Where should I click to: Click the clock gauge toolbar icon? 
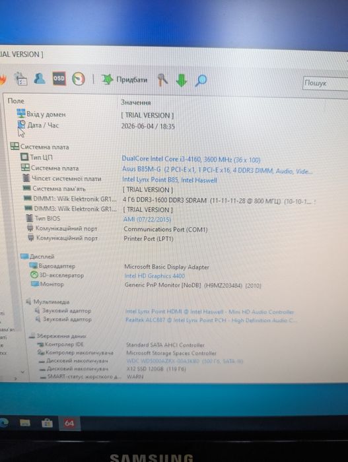pyautogui.click(x=79, y=79)
